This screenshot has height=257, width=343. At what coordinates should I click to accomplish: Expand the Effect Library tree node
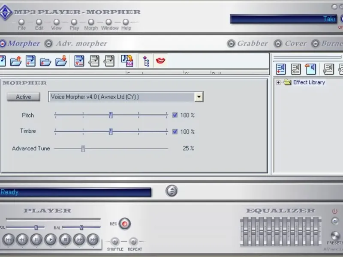[278, 82]
